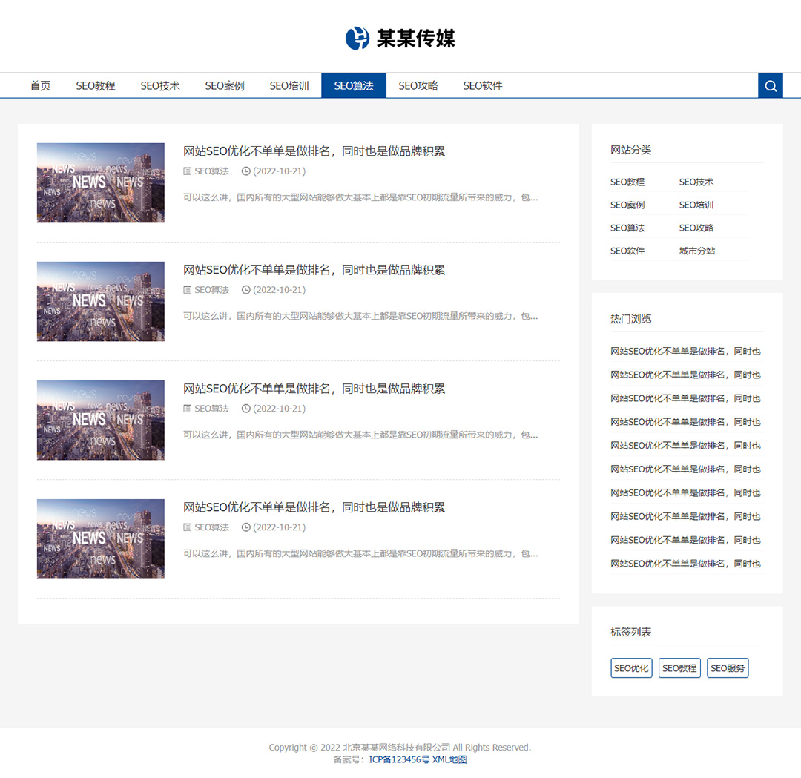Image resolution: width=801 pixels, height=778 pixels.
Task: Click the 某某传媒 logo icon
Action: (357, 38)
